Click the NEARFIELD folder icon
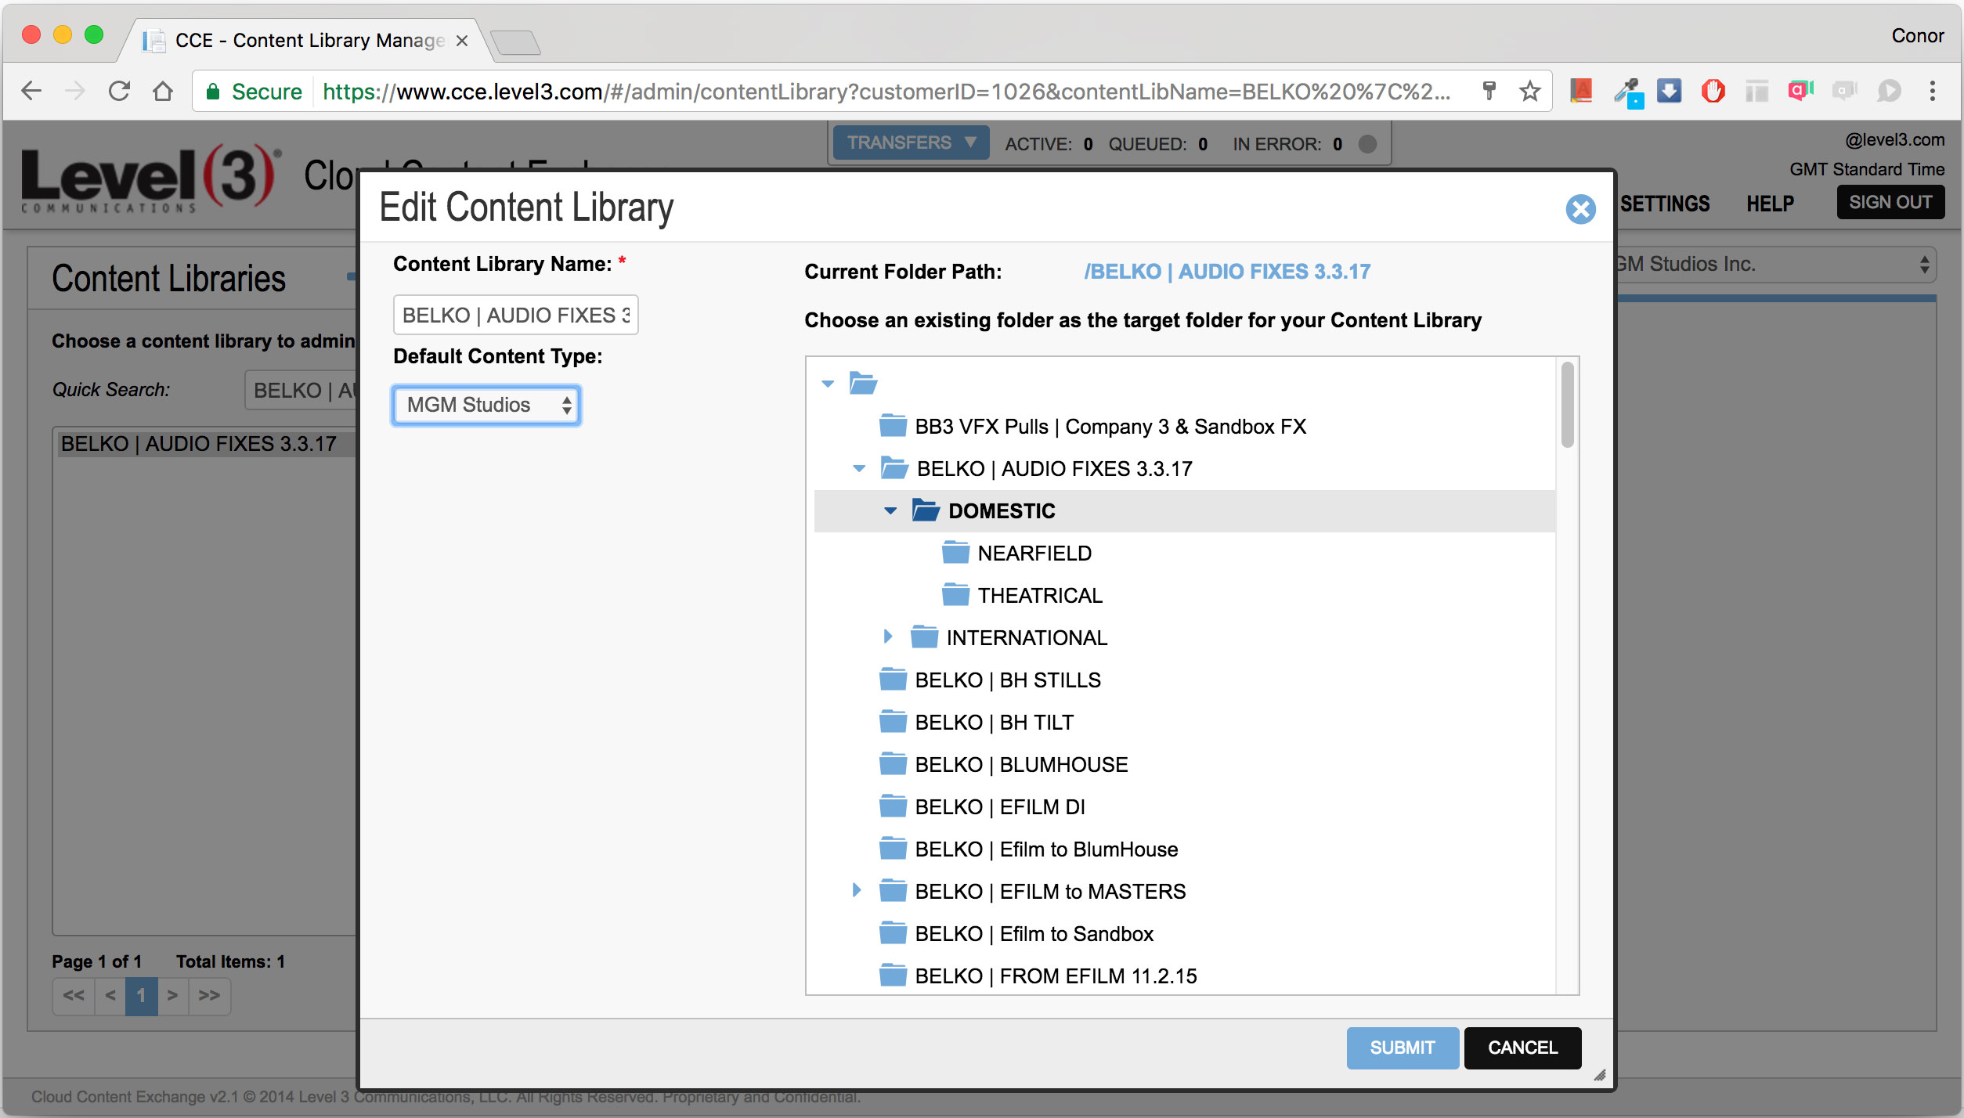The image size is (1964, 1118). [x=955, y=552]
